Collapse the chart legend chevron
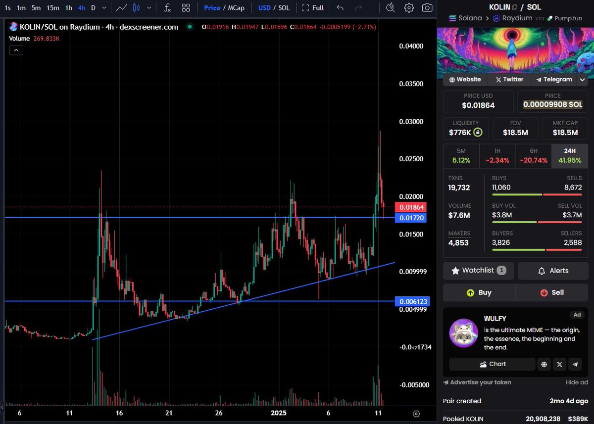The width and height of the screenshot is (594, 424). [x=16, y=50]
